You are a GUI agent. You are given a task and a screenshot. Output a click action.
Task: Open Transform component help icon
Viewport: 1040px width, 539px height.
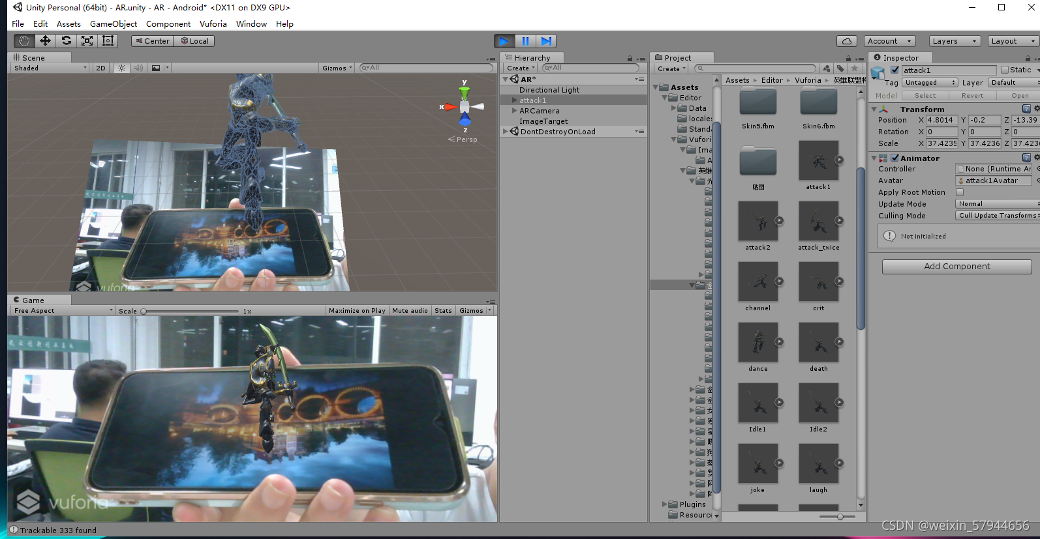click(1026, 109)
